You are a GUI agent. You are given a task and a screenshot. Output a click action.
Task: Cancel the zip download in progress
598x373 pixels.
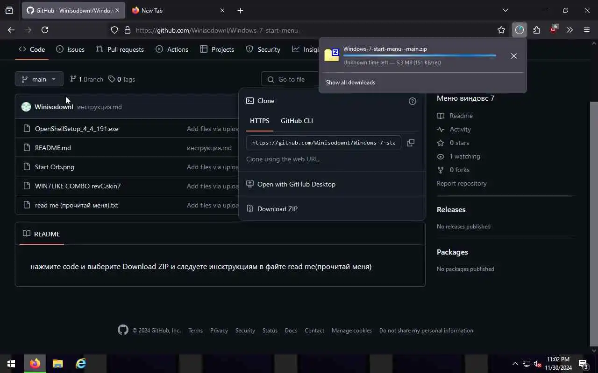click(x=514, y=56)
